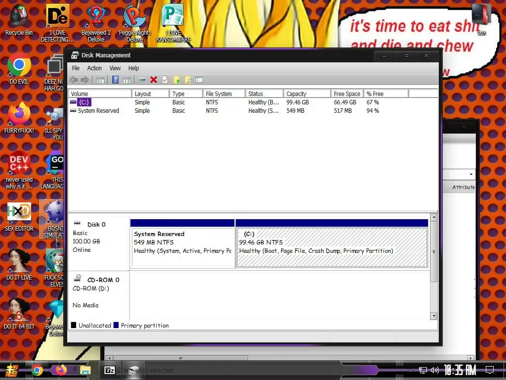Click the 66.49 GB free space cell
506x380 pixels.
344,102
